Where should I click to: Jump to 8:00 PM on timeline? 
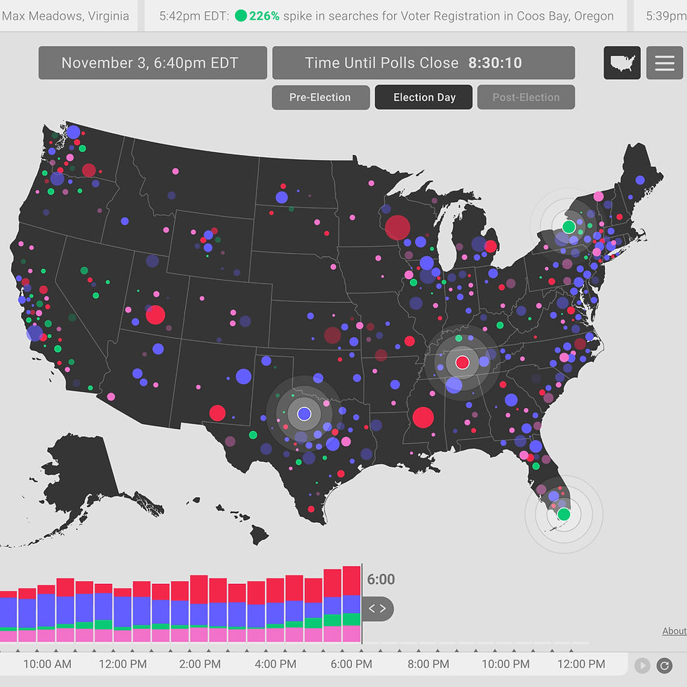click(x=428, y=665)
